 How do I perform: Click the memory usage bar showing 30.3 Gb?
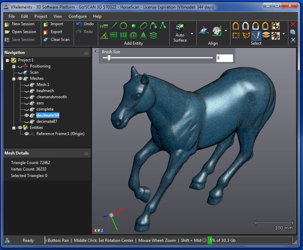(x=250, y=240)
